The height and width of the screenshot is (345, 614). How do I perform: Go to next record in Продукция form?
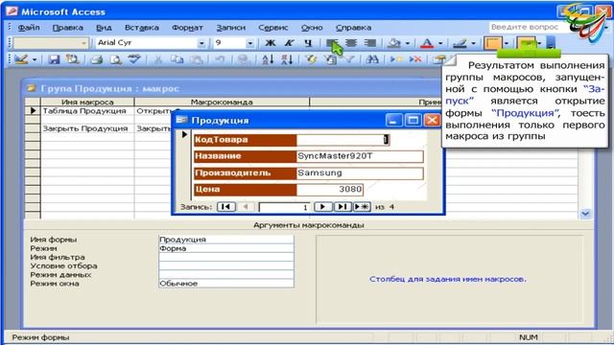pos(322,207)
